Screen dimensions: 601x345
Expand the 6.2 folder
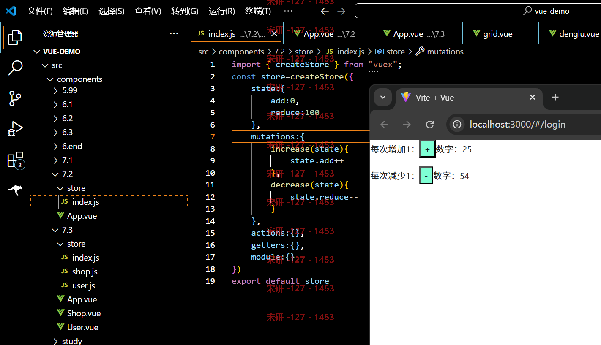[109, 118]
